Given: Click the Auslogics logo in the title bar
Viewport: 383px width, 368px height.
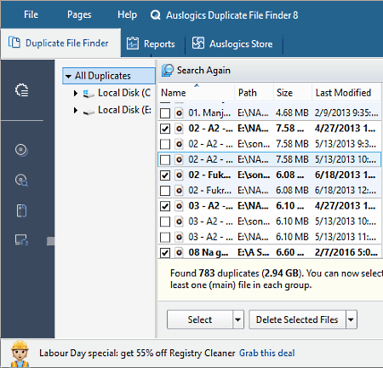Looking at the screenshot, I should pyautogui.click(x=155, y=15).
